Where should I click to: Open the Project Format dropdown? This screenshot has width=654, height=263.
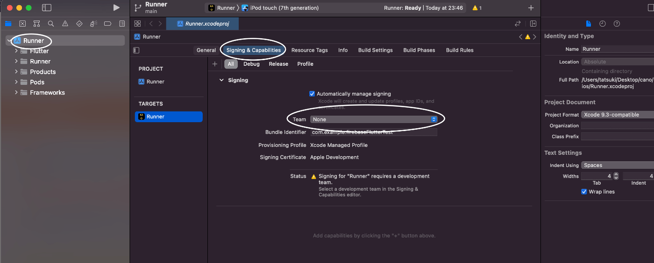618,115
